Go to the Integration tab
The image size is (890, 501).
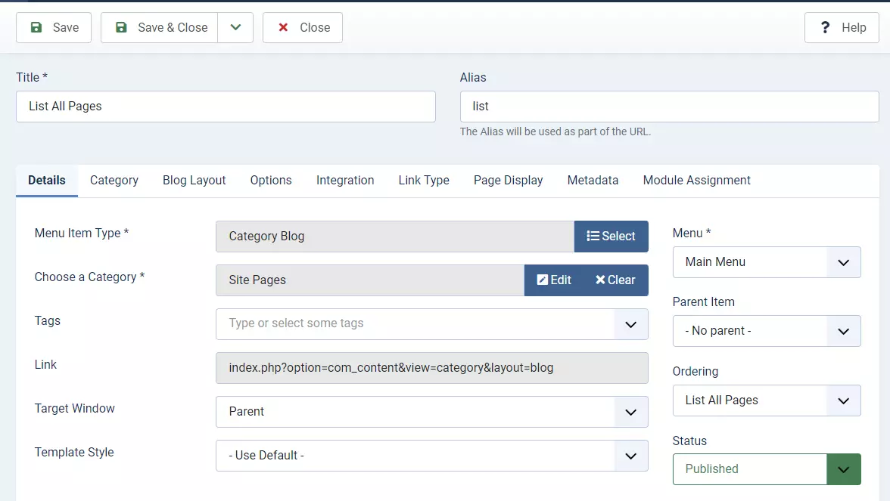[345, 180]
